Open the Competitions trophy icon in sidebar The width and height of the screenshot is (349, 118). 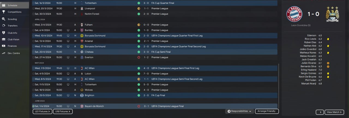point(4,12)
